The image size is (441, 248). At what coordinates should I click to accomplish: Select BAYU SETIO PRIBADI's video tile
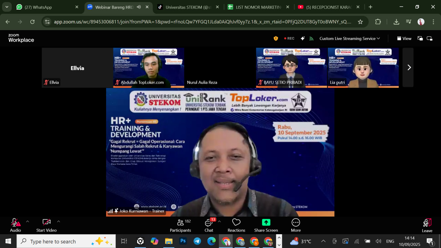pyautogui.click(x=291, y=68)
